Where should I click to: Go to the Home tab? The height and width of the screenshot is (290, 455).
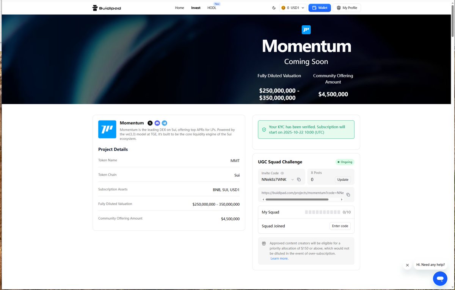(179, 8)
